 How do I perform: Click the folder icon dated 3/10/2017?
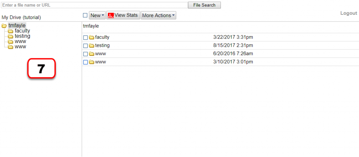pyautogui.click(x=92, y=62)
